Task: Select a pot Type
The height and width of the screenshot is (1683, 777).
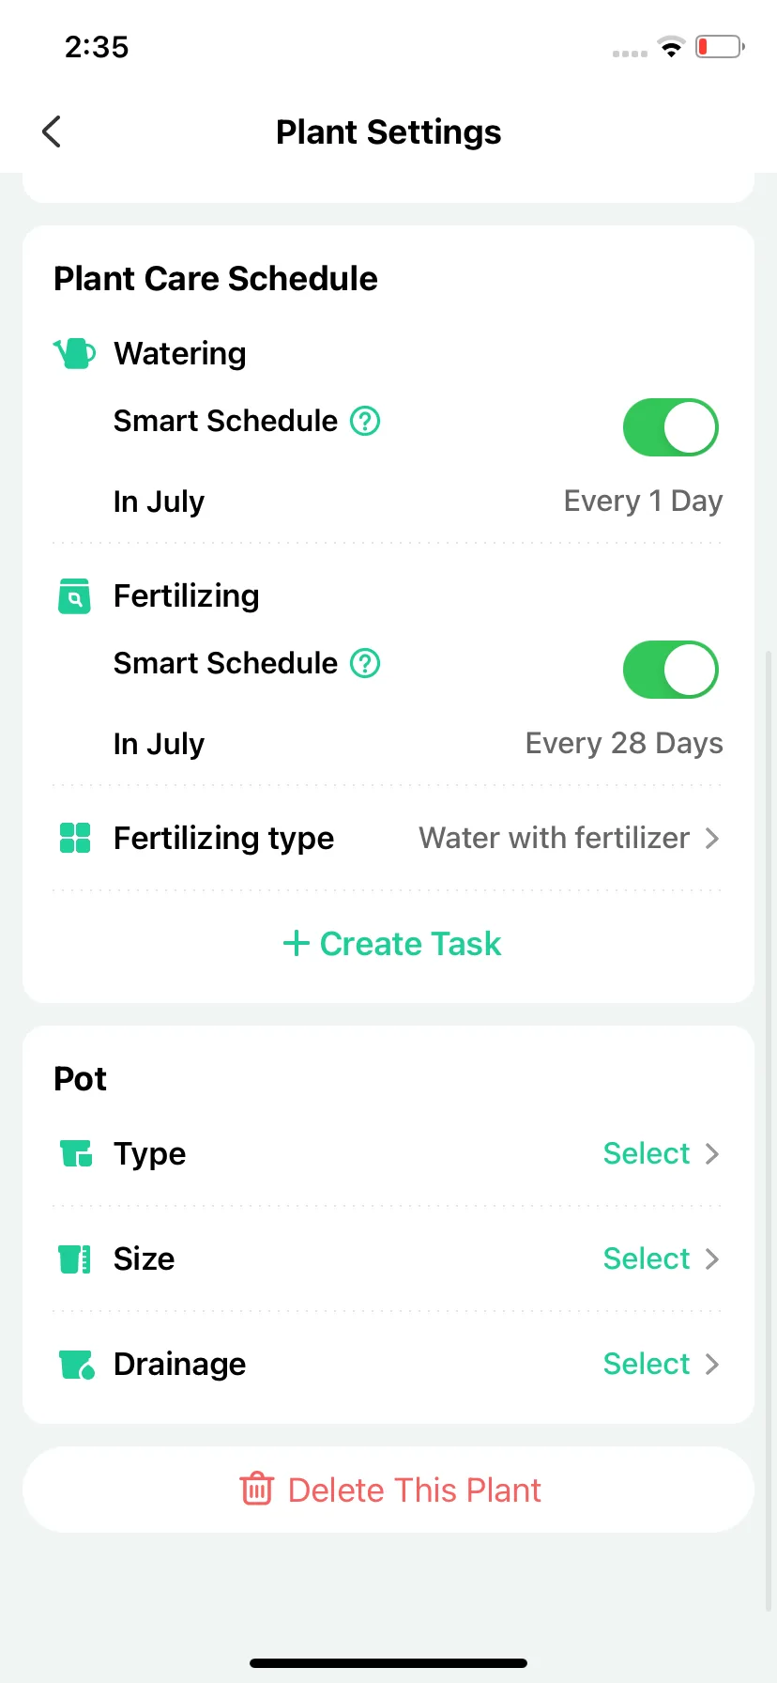Action: pos(662,1153)
